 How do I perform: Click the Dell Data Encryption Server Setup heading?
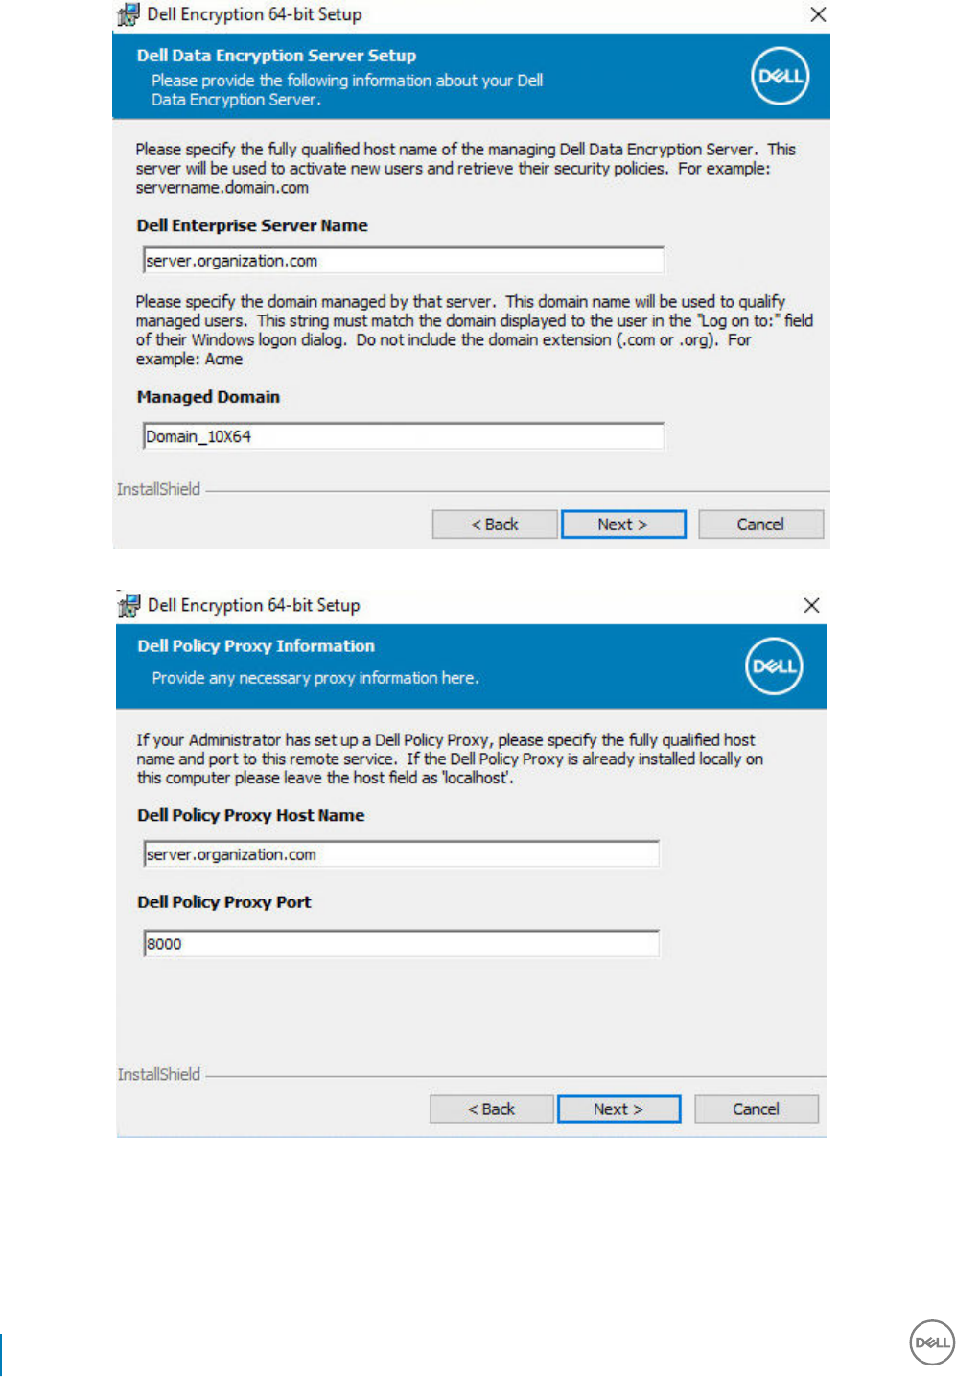(x=276, y=56)
